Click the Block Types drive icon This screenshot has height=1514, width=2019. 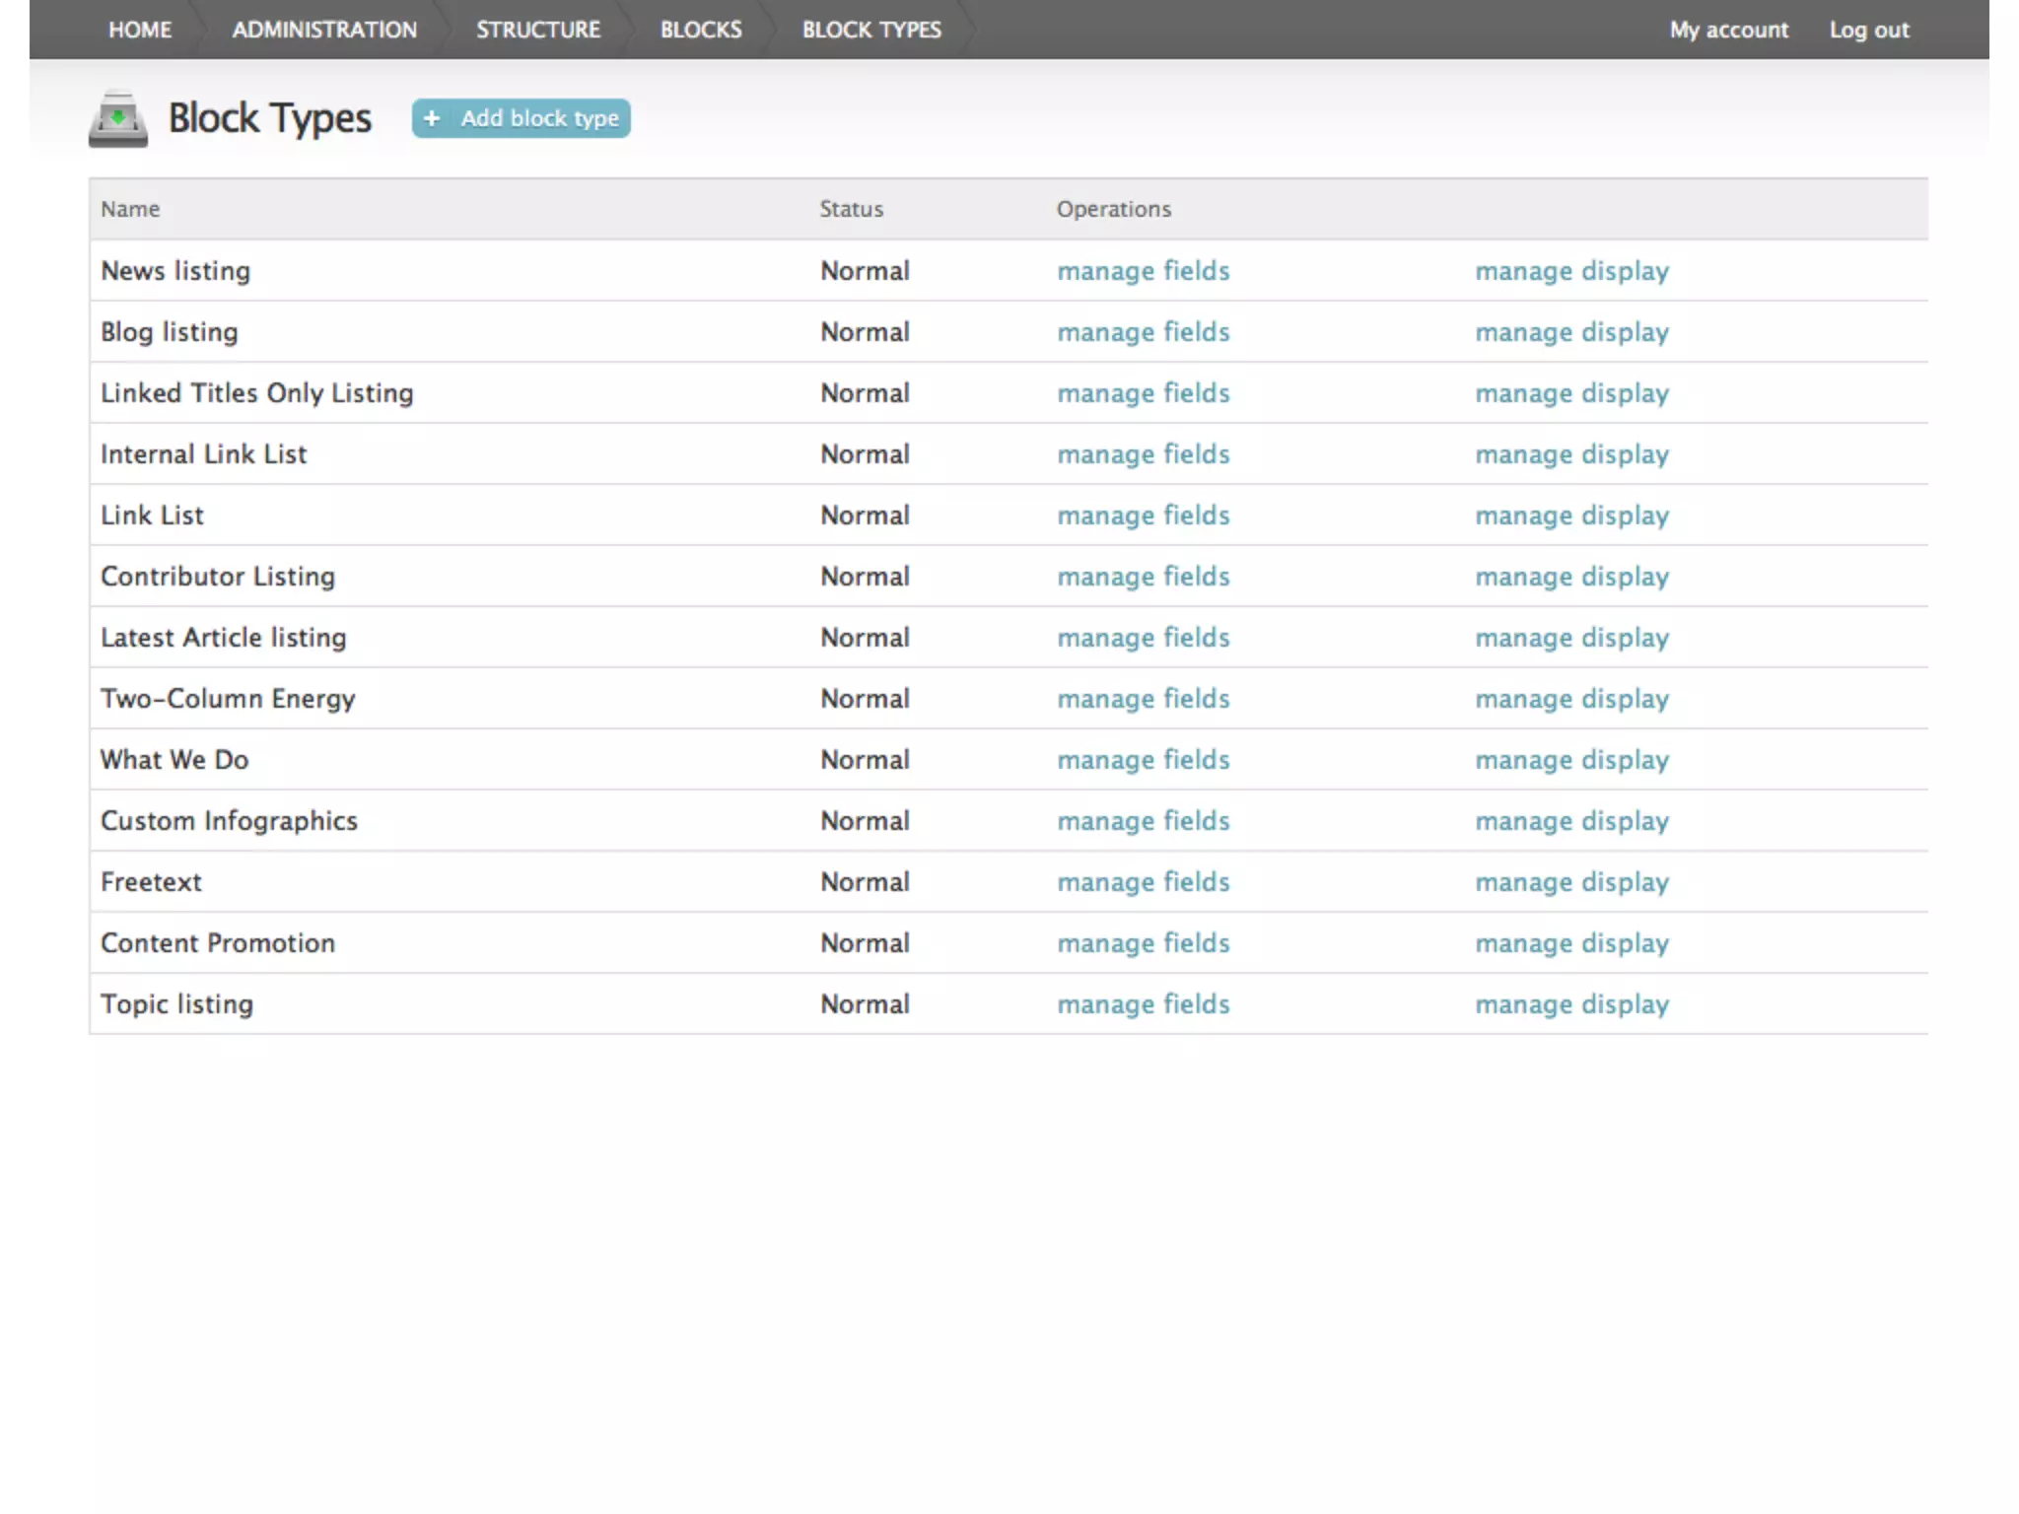point(117,120)
